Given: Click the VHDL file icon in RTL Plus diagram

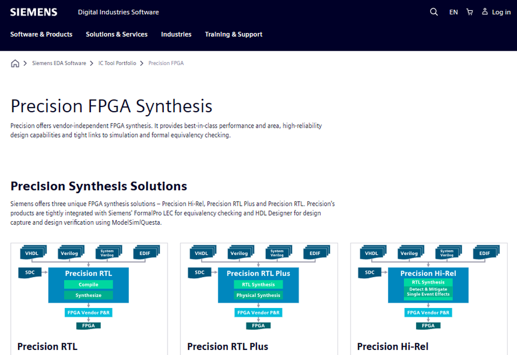Looking at the screenshot, I should (203, 253).
